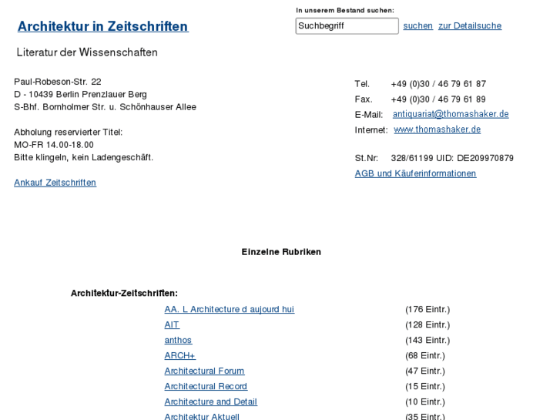Open the Architektur in Zeitschriften heading link

click(x=103, y=26)
